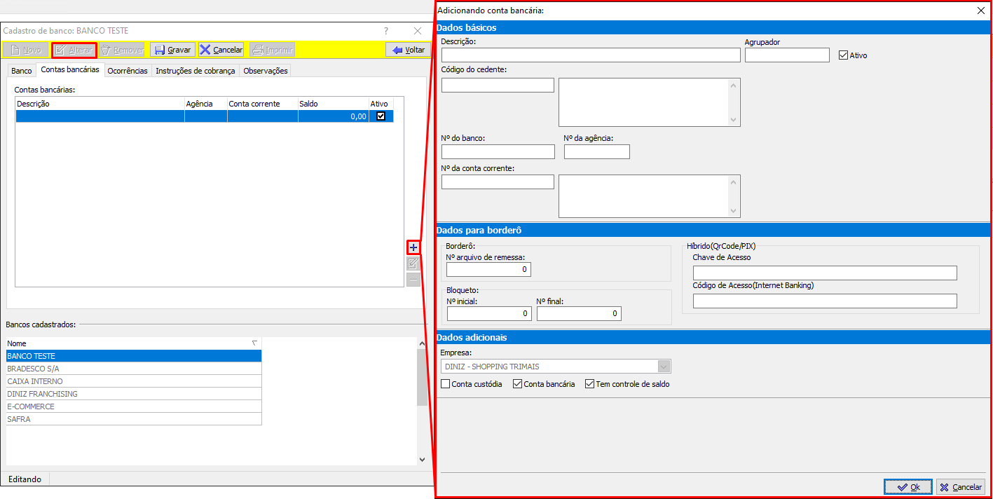The width and height of the screenshot is (993, 499).
Task: Open the Instruções de cobrança tab
Action: coord(195,71)
